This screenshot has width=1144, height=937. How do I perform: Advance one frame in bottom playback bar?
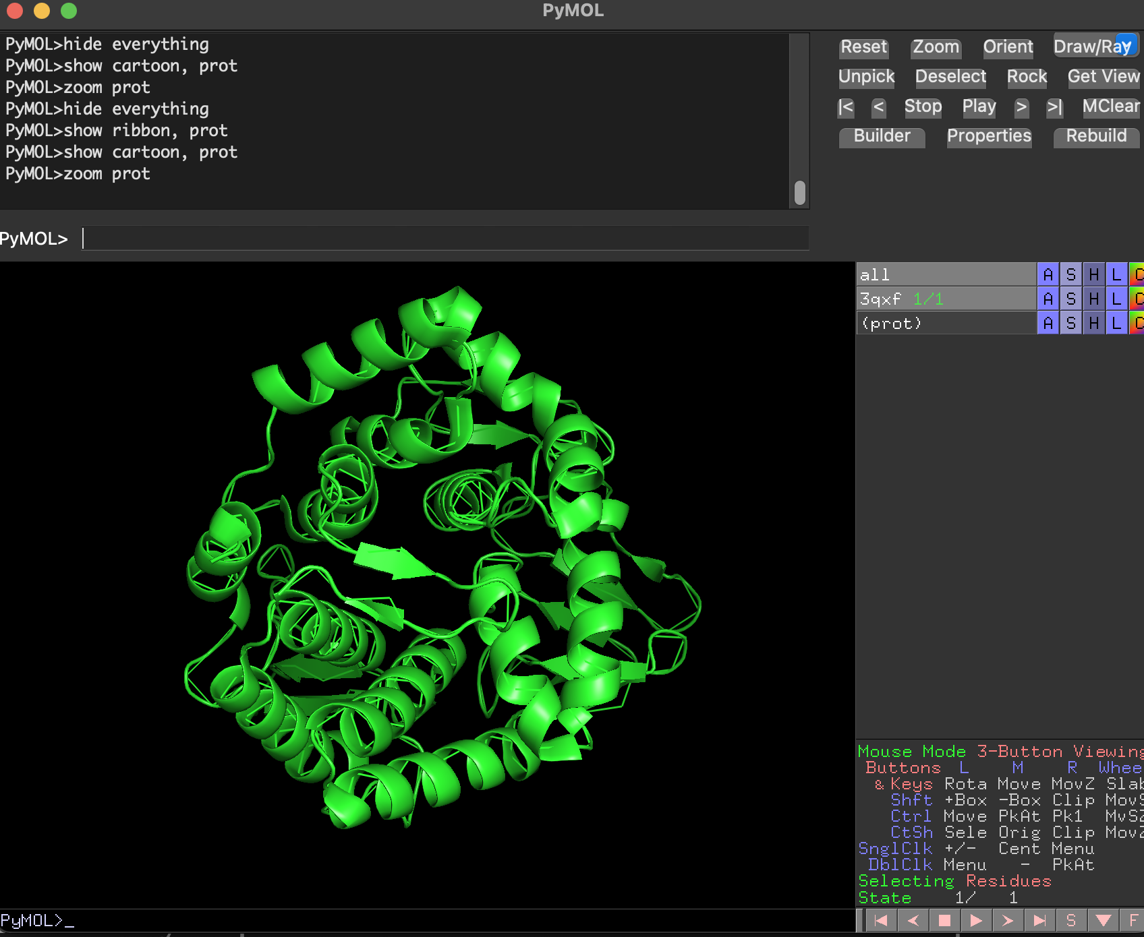pyautogui.click(x=1008, y=920)
